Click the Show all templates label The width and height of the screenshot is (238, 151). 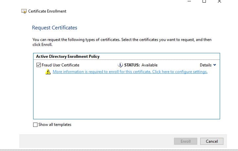(55, 125)
